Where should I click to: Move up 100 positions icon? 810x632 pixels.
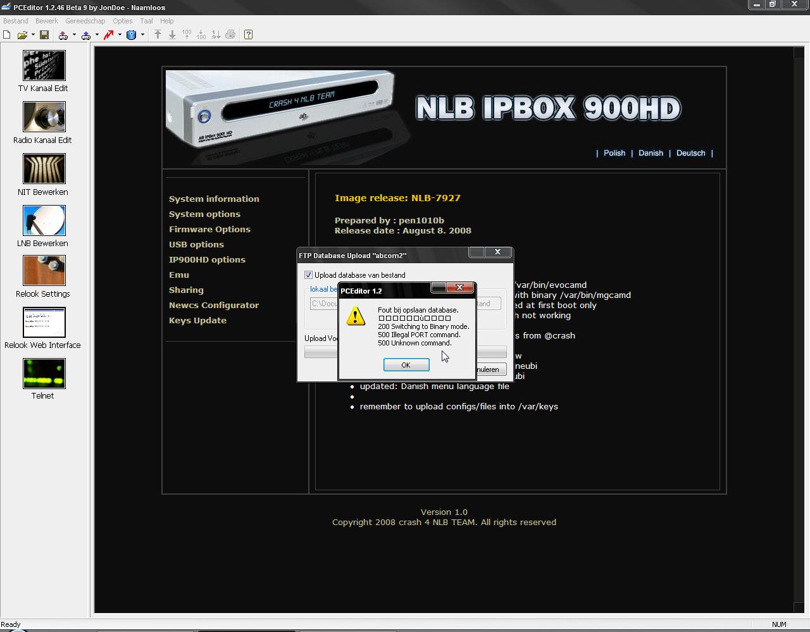pos(187,35)
